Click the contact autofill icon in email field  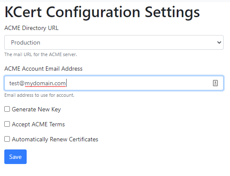tap(215, 83)
